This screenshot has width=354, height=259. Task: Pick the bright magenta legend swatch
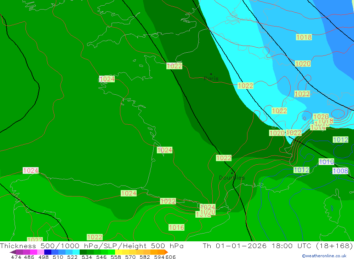click(x=33, y=252)
